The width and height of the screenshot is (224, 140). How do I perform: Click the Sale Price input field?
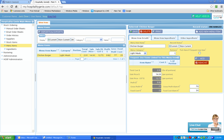tap(157, 74)
